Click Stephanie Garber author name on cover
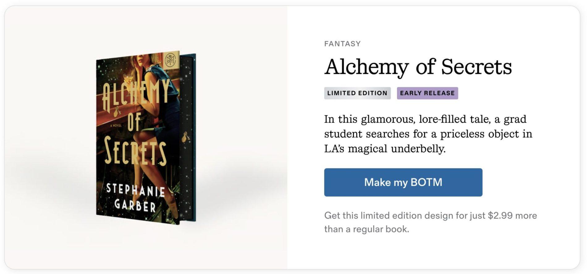Screen dimensions: 587x274 click(135, 198)
